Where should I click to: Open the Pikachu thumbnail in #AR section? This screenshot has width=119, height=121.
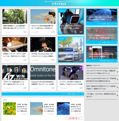(x=10, y=109)
